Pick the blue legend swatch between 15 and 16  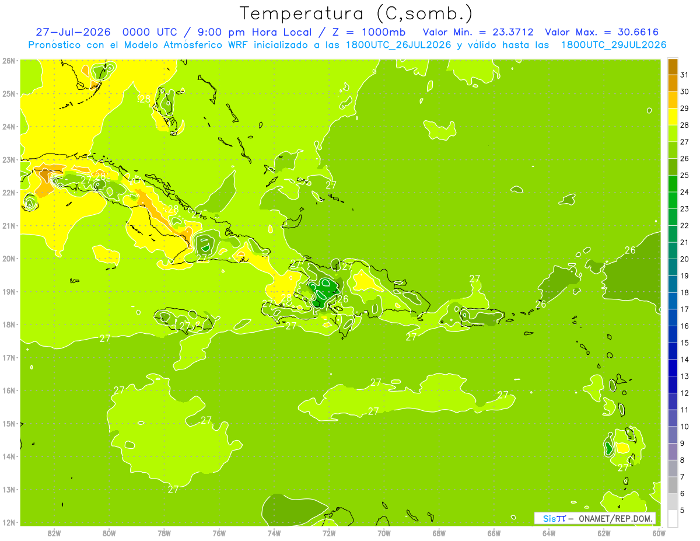coord(673,334)
